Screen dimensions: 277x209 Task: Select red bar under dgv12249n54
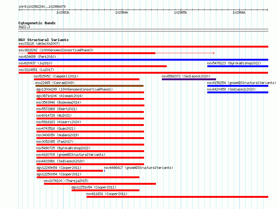click(x=70, y=171)
